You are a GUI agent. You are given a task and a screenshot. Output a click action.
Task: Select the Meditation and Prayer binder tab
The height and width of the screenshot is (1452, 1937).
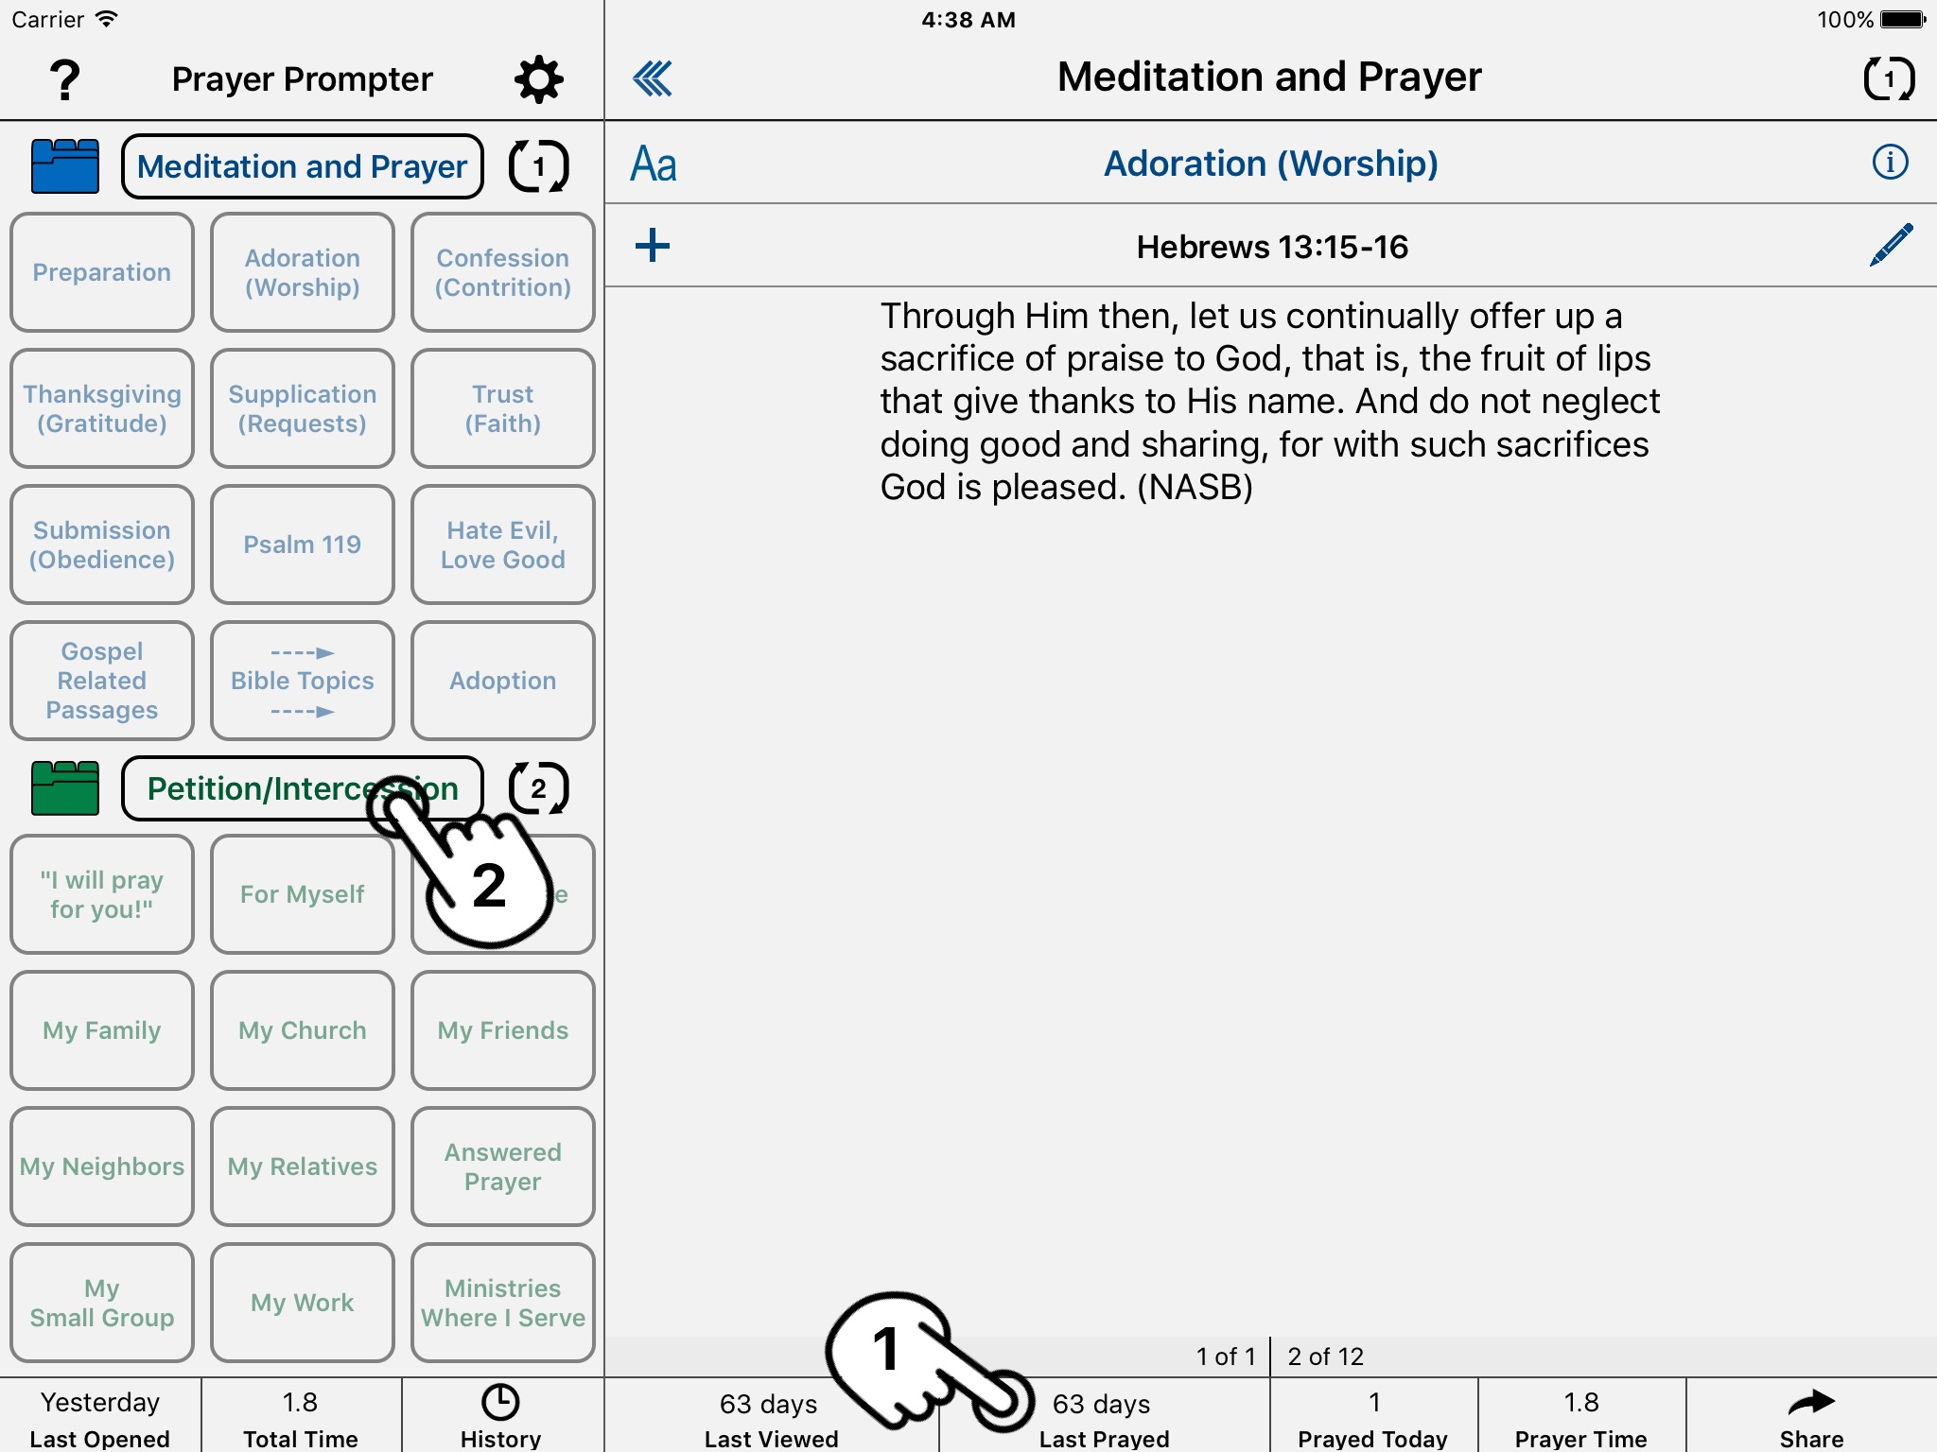tap(301, 164)
